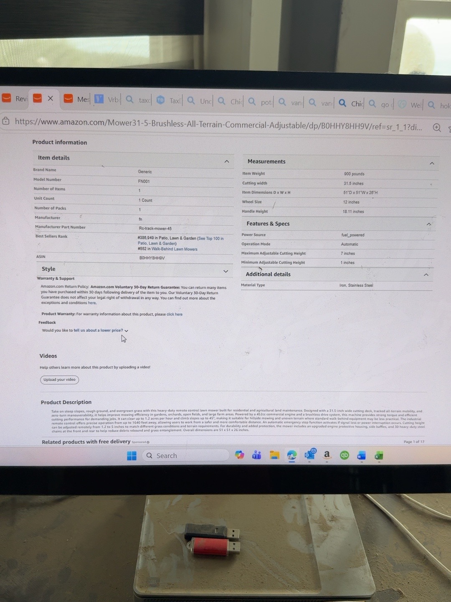Switch to the 'Wel' browser tab
This screenshot has height=602, width=451.
[x=410, y=105]
